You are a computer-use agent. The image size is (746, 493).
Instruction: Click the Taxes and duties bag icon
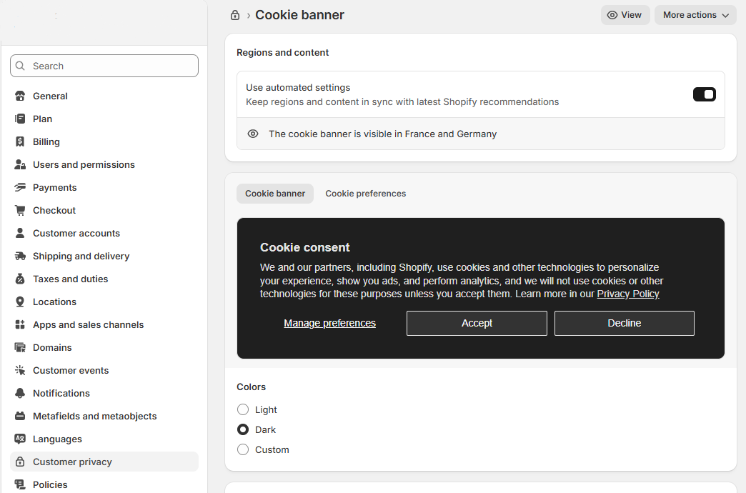click(20, 279)
